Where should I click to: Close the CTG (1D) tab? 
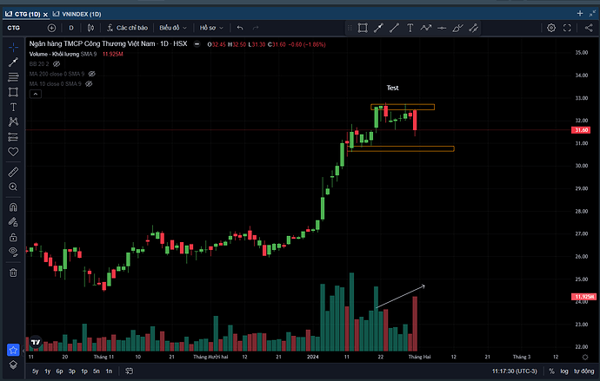click(x=45, y=15)
